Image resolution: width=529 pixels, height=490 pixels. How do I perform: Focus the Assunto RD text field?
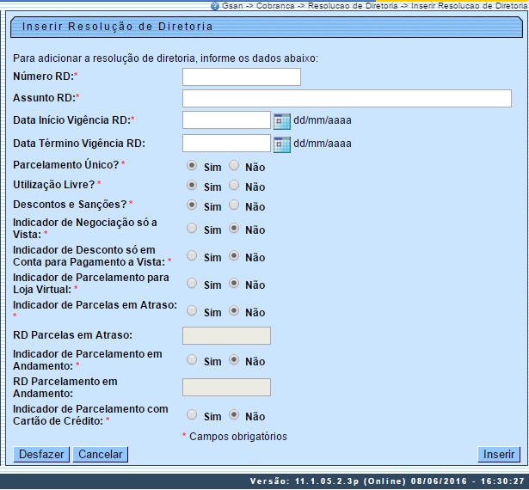pos(347,98)
